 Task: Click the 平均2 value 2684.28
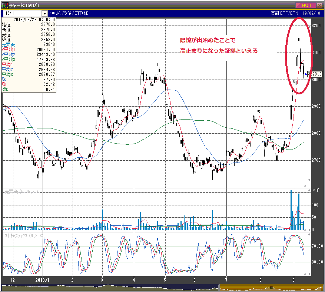pyautogui.click(x=47, y=69)
